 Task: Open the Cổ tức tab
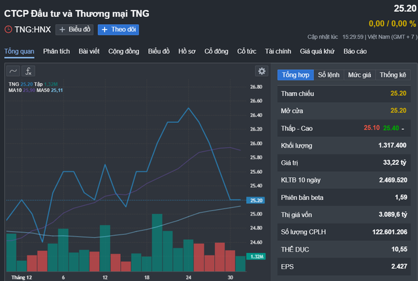[x=247, y=51]
